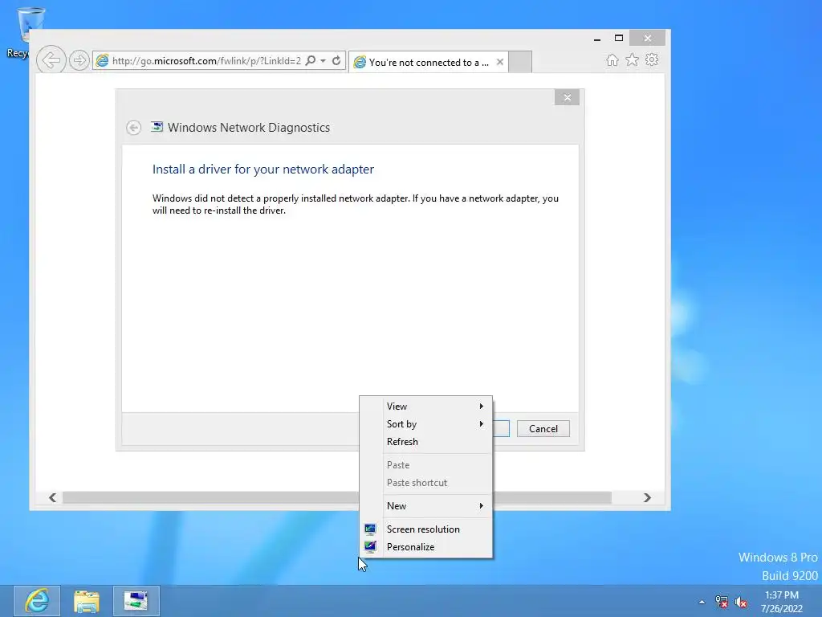
Task: Click the New submenu arrow
Action: click(482, 506)
